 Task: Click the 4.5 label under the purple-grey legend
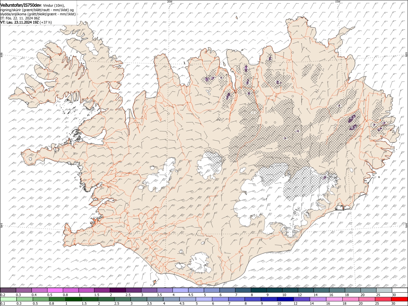[190, 295]
